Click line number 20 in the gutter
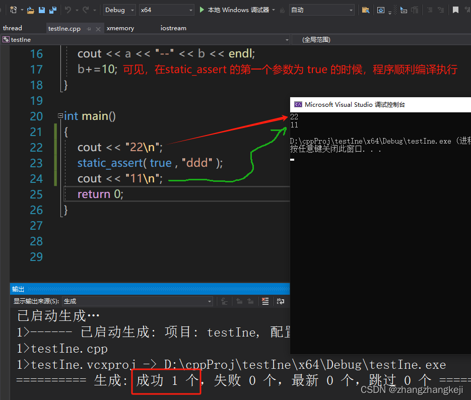Image resolution: width=471 pixels, height=400 pixels. point(36,116)
